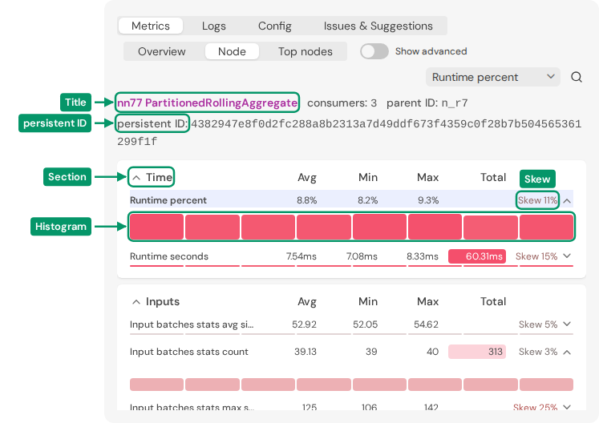
Task: Collapse the Runtime percent histogram chevron
Action: (567, 200)
